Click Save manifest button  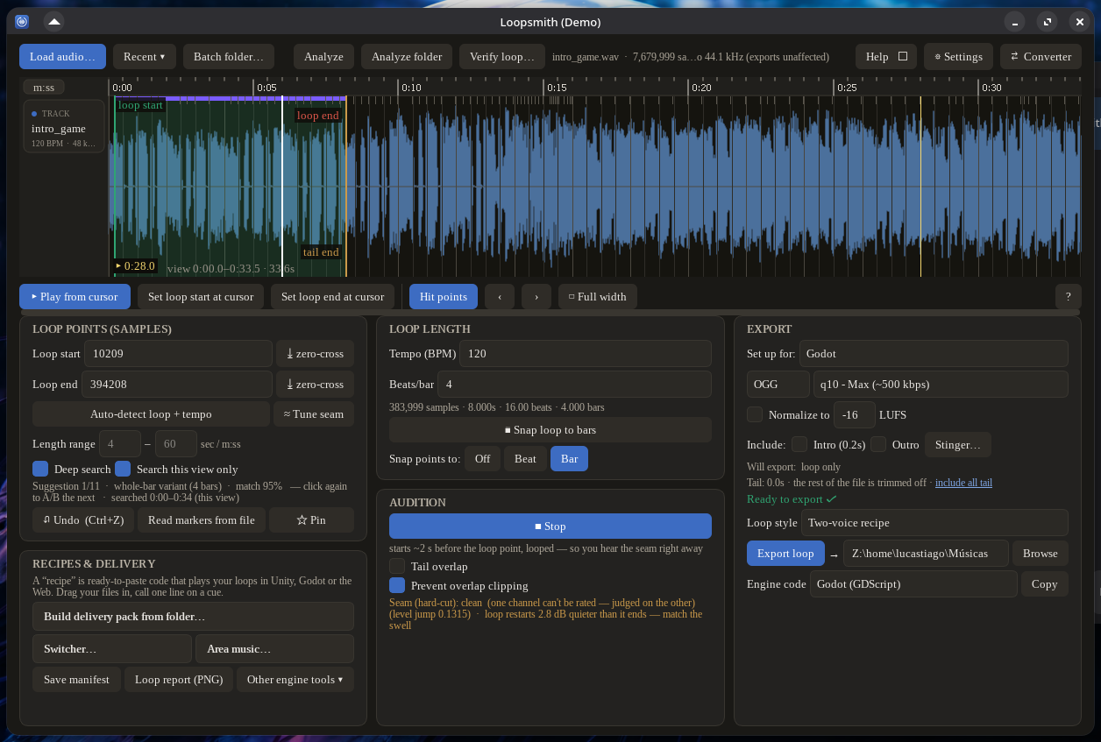tap(76, 679)
